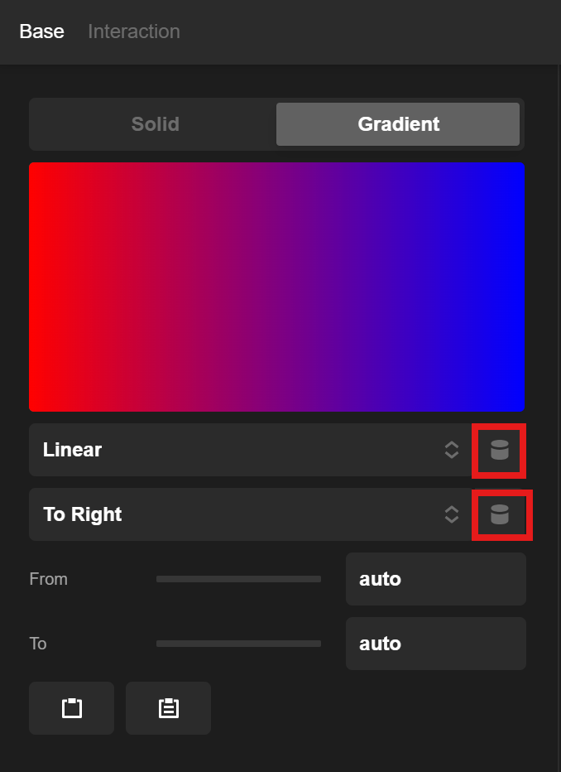The image size is (561, 772).
Task: Click the database icon beside Linear dropdown
Action: (499, 450)
